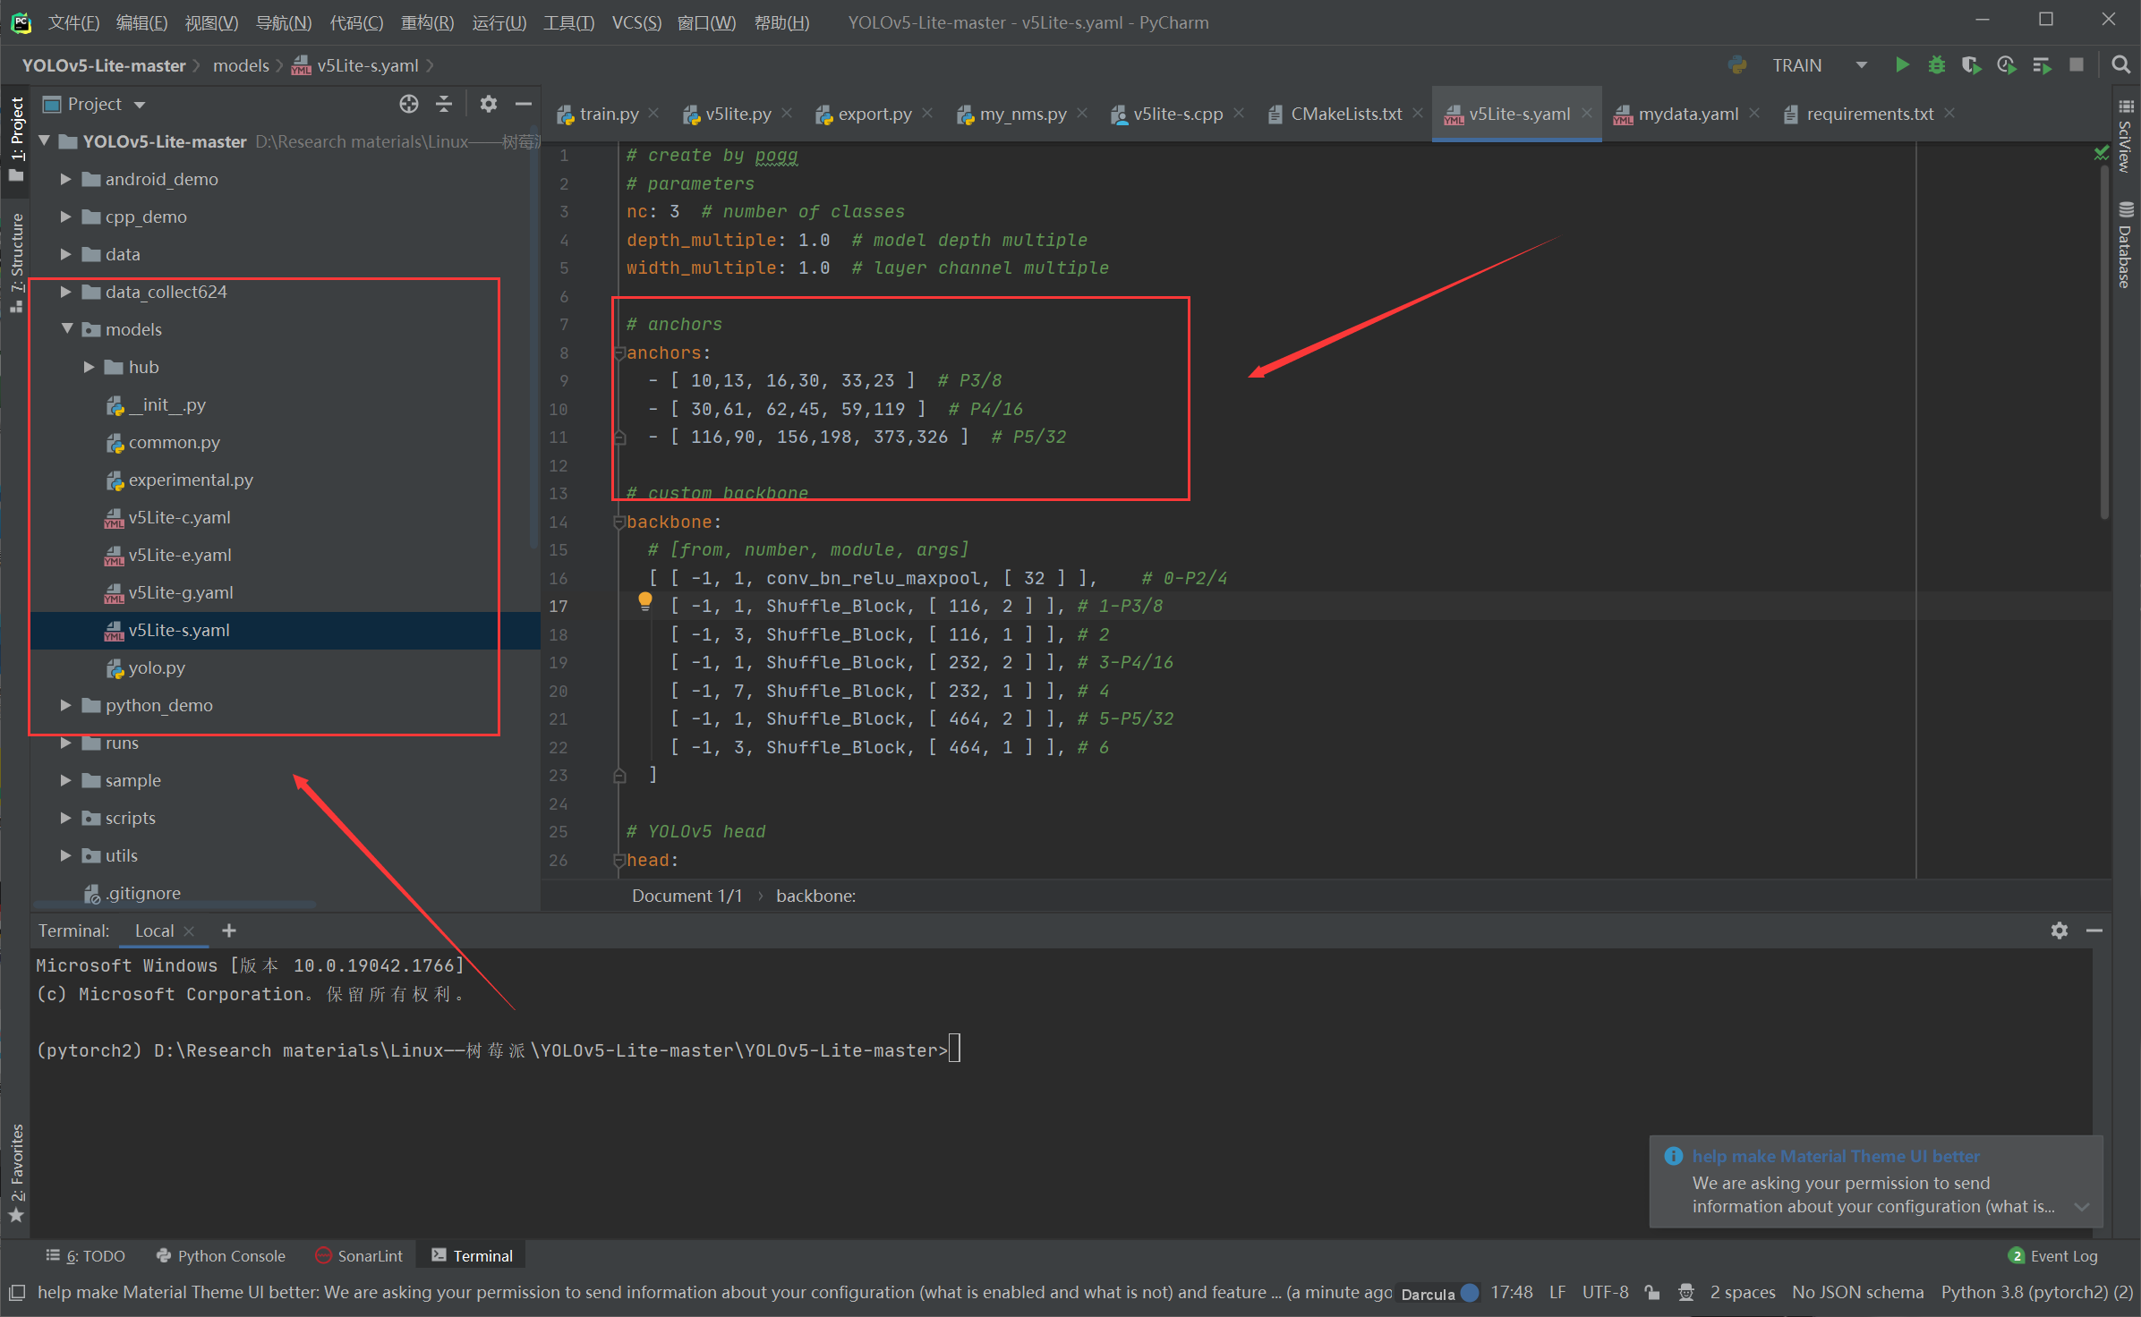The width and height of the screenshot is (2141, 1317).
Task: Click help make Material Theme UI better link
Action: click(x=1835, y=1156)
